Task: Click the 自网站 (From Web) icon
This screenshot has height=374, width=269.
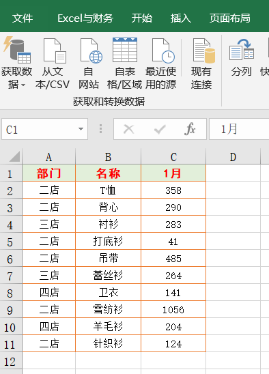Action: [x=91, y=51]
